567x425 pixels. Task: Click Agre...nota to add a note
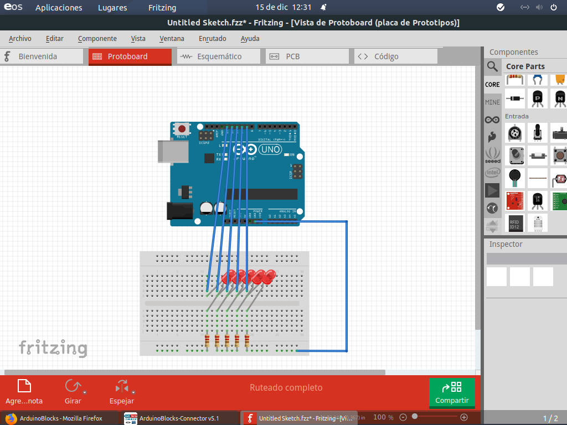click(24, 392)
